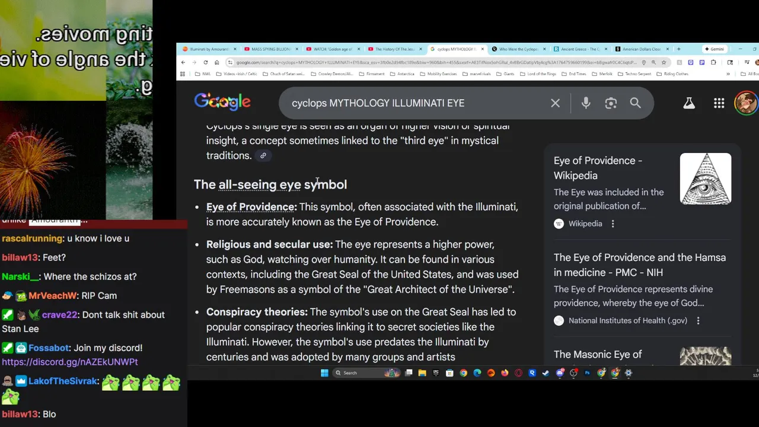Click chat username 'Fossabot'

pyautogui.click(x=49, y=348)
